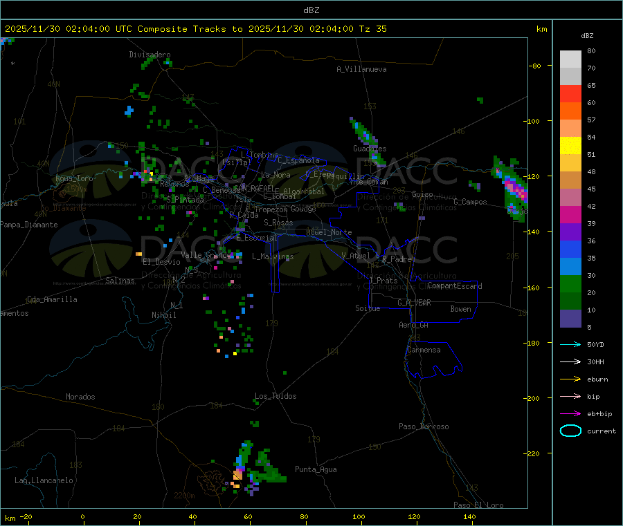Click the 100 km horizontal axis tick
Image resolution: width=623 pixels, height=526 pixels.
tap(359, 516)
